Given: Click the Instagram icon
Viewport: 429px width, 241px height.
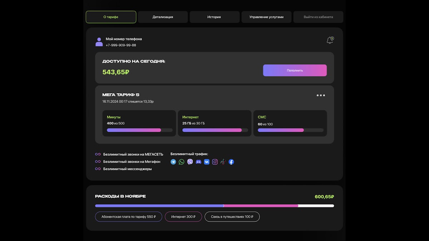Looking at the screenshot, I should (x=215, y=162).
